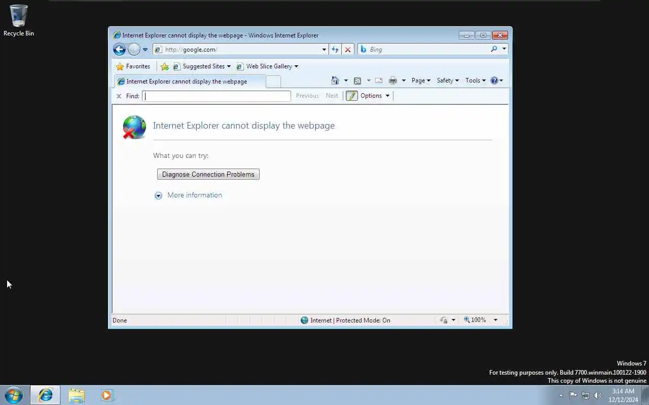Expand the address bar autocomplete dropdown
The height and width of the screenshot is (405, 649).
pos(324,50)
